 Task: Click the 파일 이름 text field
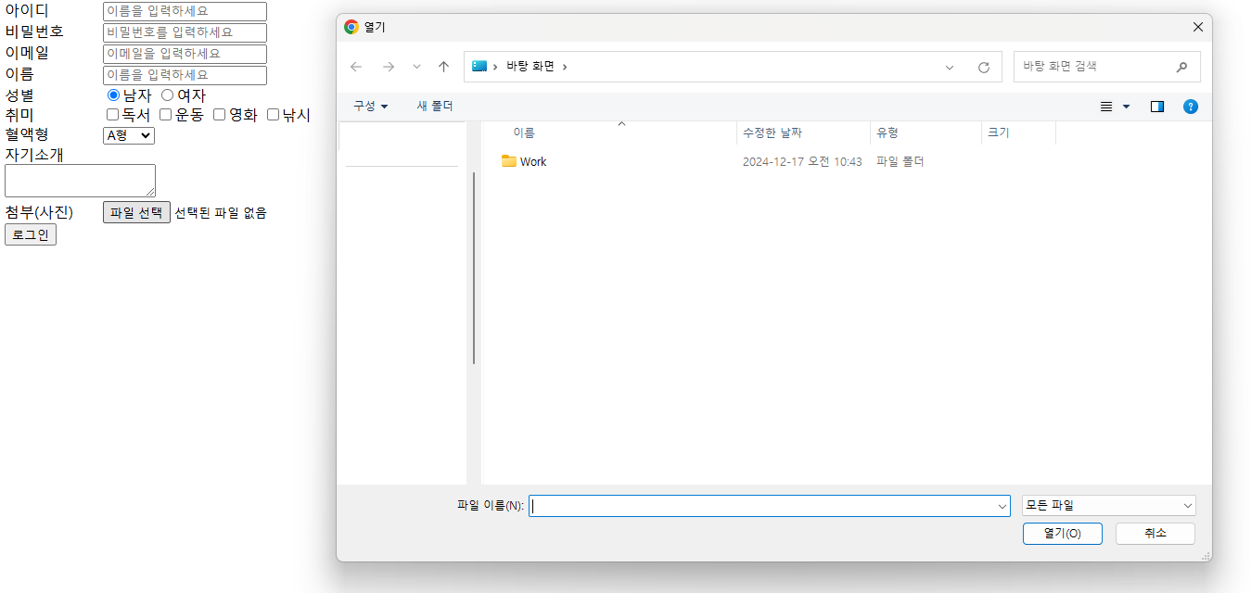[769, 506]
